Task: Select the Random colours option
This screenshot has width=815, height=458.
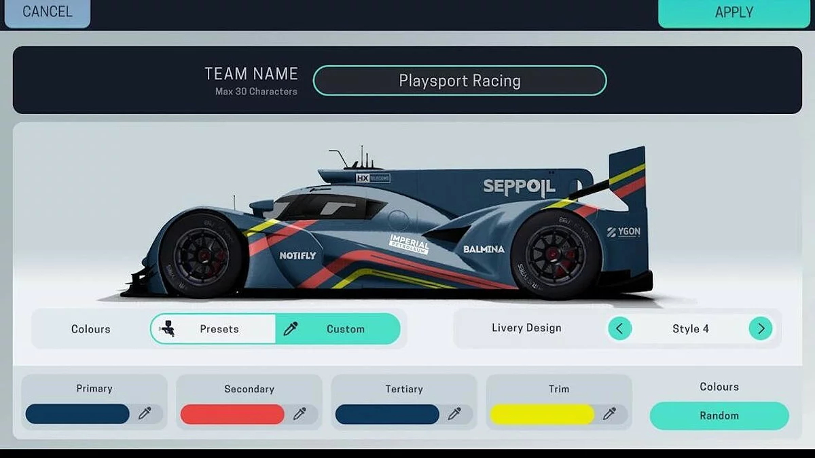Action: pos(719,415)
